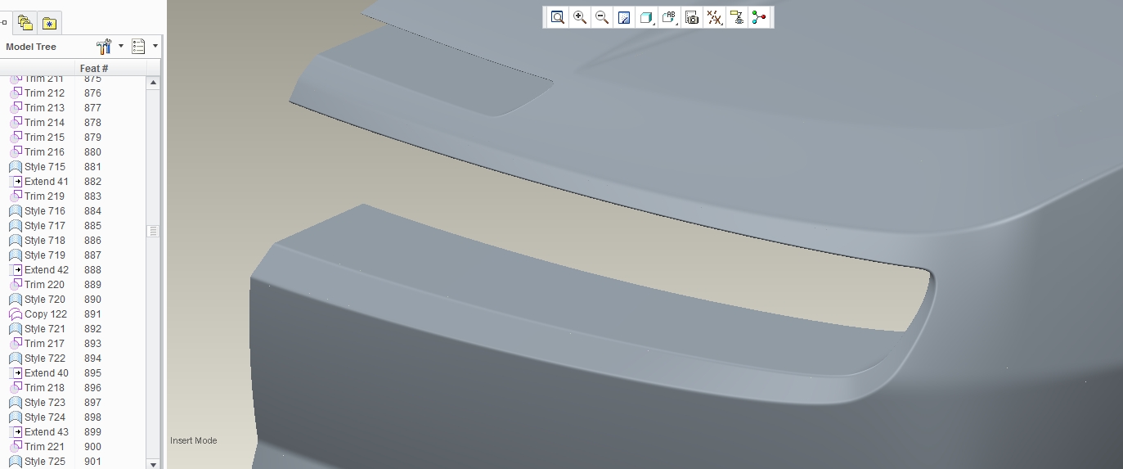Click the Feat # column header
This screenshot has height=469, width=1123.
point(94,68)
